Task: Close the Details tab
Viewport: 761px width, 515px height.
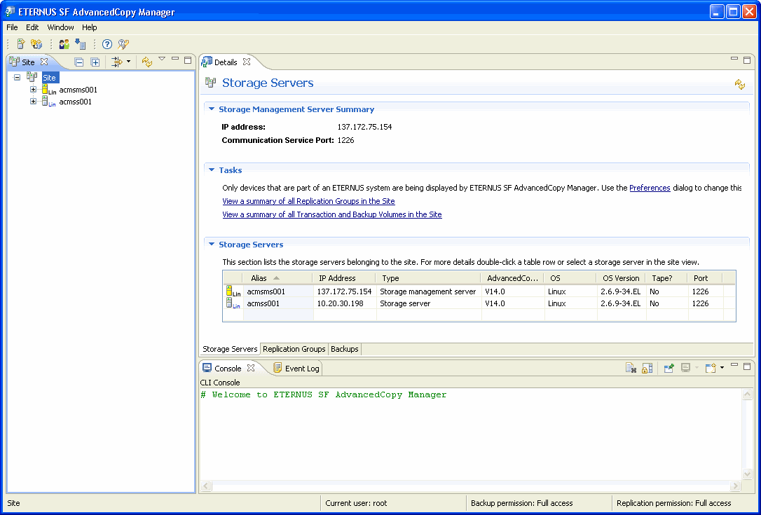Action: [x=247, y=62]
